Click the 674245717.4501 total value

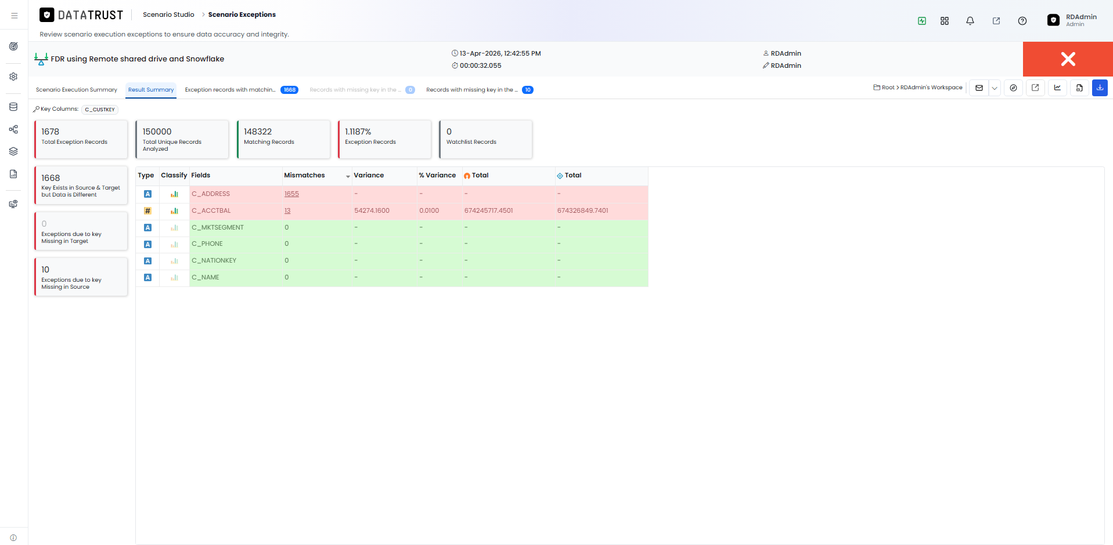click(x=489, y=211)
